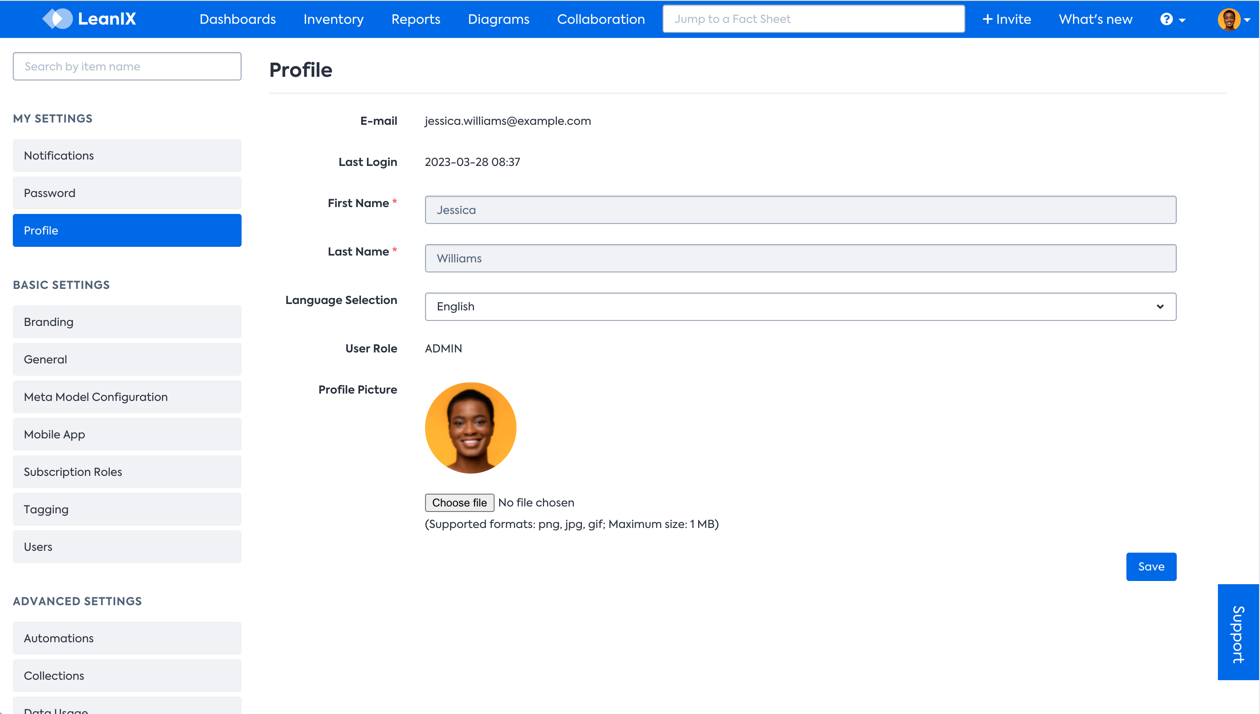Click the LeanIX logo icon
Image resolution: width=1260 pixels, height=714 pixels.
pos(58,19)
